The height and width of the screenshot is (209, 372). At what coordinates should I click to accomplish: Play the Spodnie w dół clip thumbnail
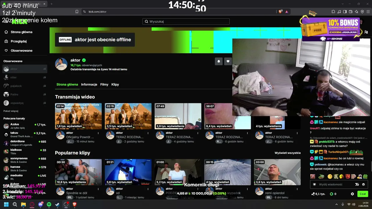point(78,172)
